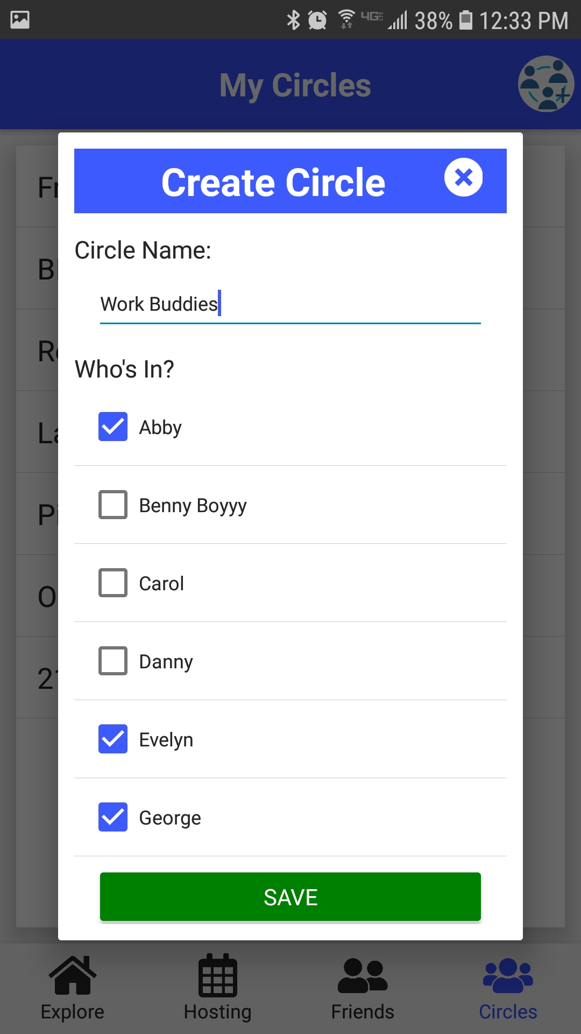581x1034 pixels.
Task: Tap the image notification icon
Action: 20,20
